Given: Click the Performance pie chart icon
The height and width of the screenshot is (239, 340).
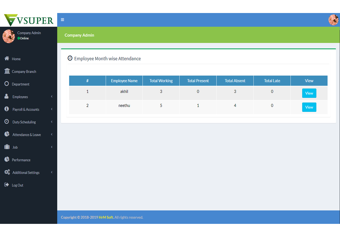Looking at the screenshot, I should [x=7, y=160].
